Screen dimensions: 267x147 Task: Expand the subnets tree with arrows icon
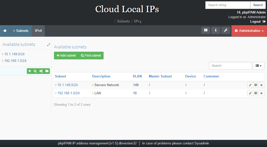coord(49,45)
